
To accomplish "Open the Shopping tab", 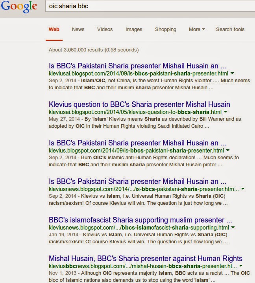I will (x=166, y=29).
